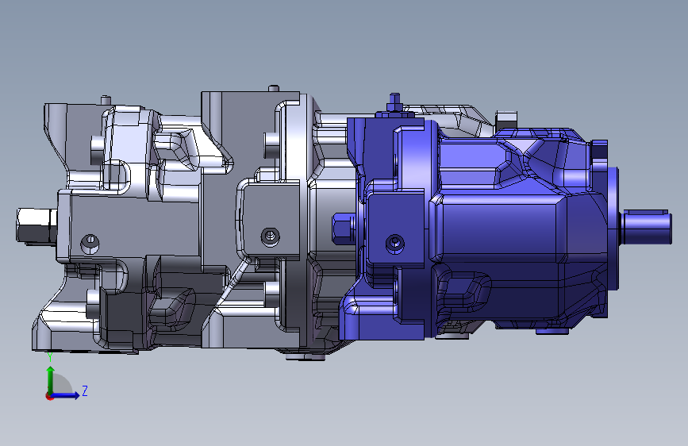Select the socket screw on leftmost gray housing

click(x=90, y=244)
